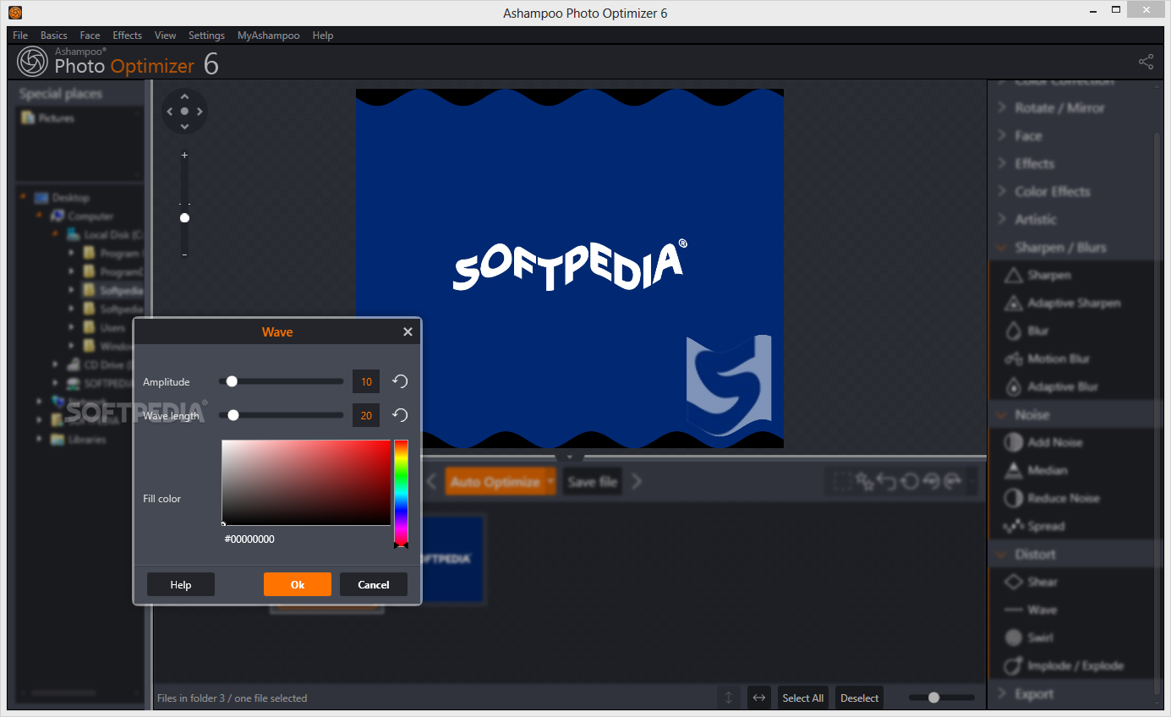Click the Amplitude value field showing 10
The height and width of the screenshot is (717, 1171).
pyautogui.click(x=366, y=381)
